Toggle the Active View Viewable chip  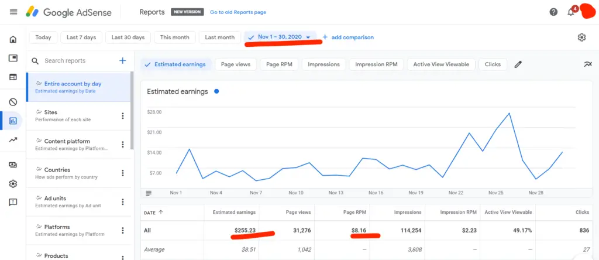441,64
